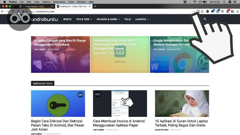Open the Siri icon in menu bar

(x=230, y=2)
